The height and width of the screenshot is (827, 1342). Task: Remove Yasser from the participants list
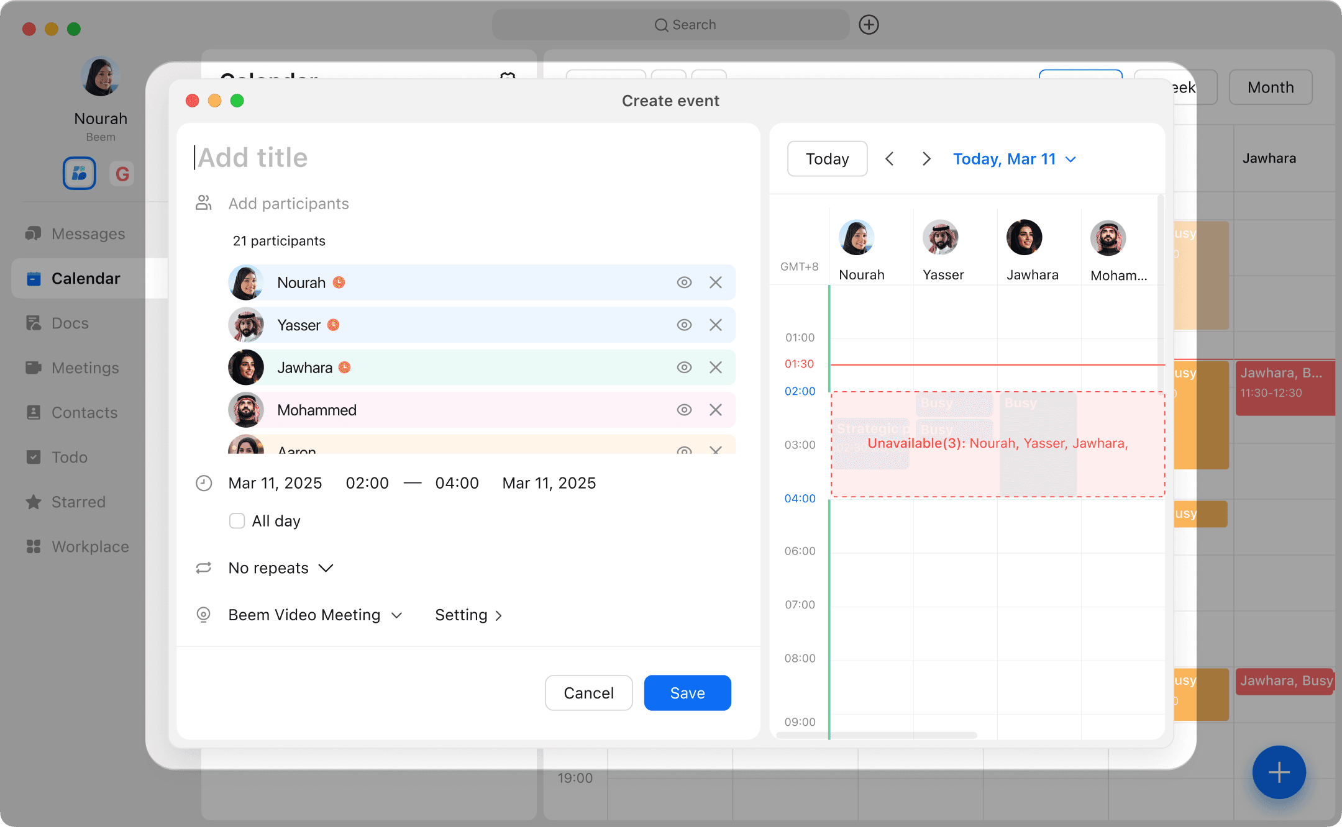pyautogui.click(x=716, y=325)
